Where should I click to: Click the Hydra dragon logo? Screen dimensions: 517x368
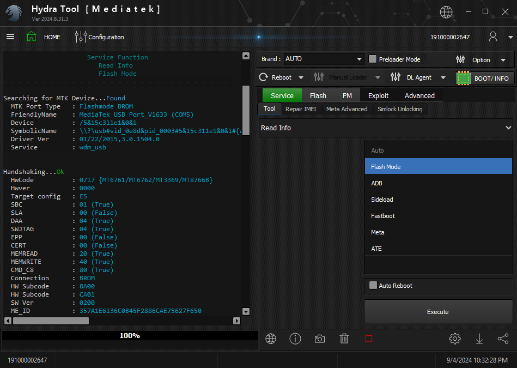14,13
